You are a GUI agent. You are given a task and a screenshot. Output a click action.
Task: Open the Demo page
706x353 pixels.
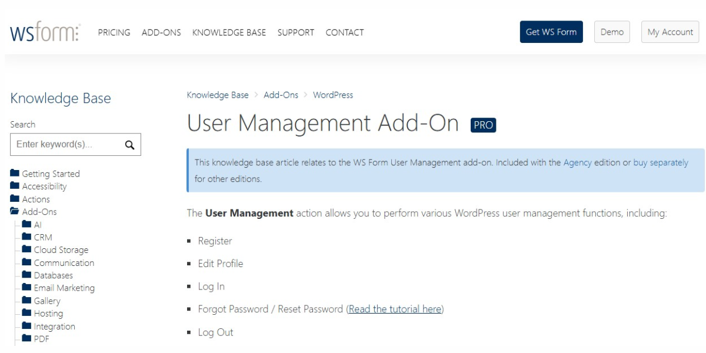coord(612,32)
